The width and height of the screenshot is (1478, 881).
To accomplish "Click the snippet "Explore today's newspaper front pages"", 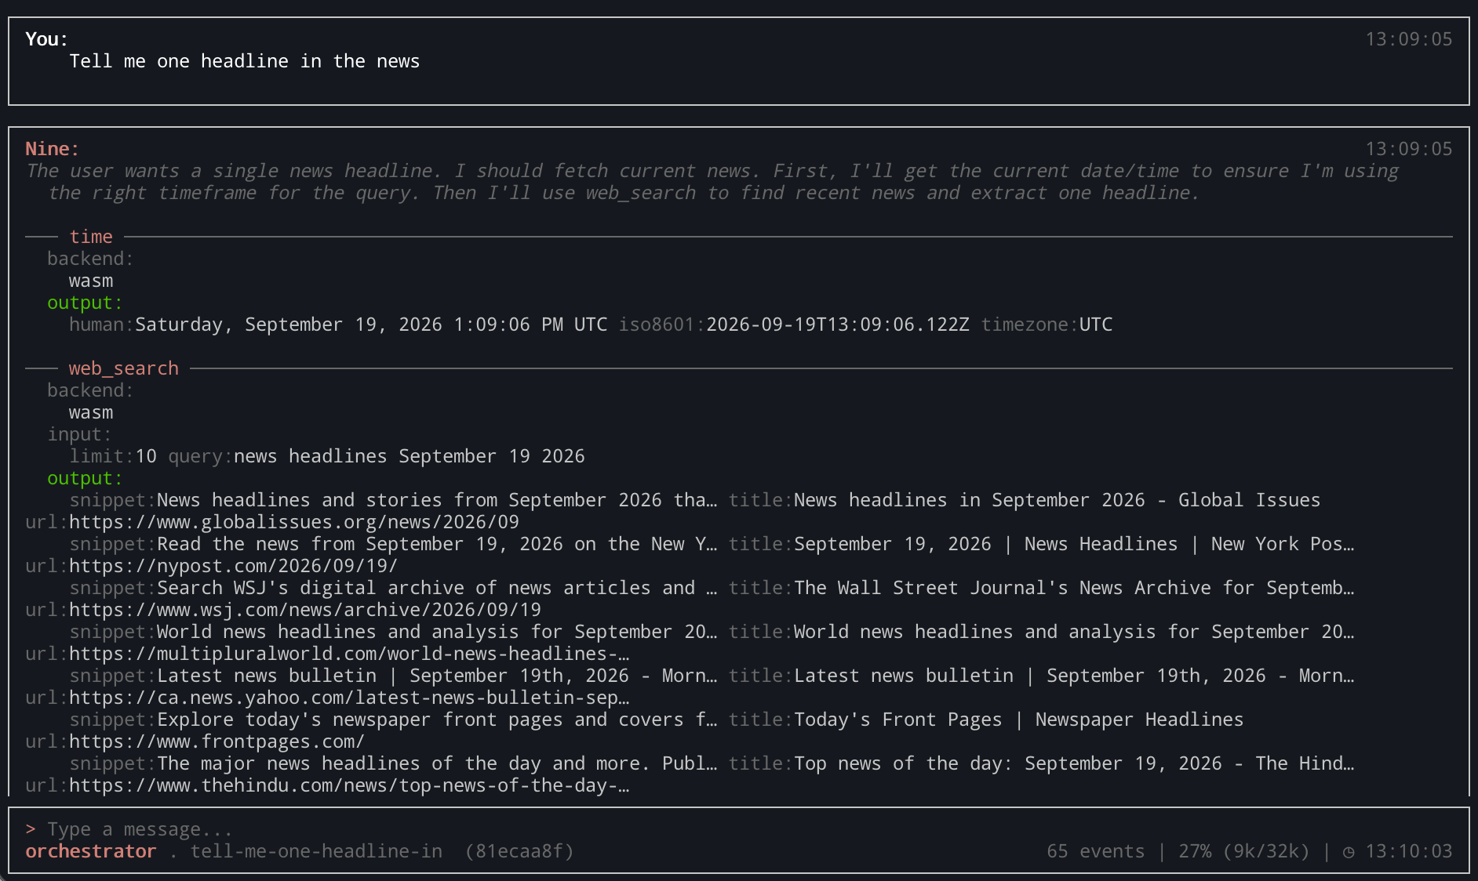I will (437, 720).
